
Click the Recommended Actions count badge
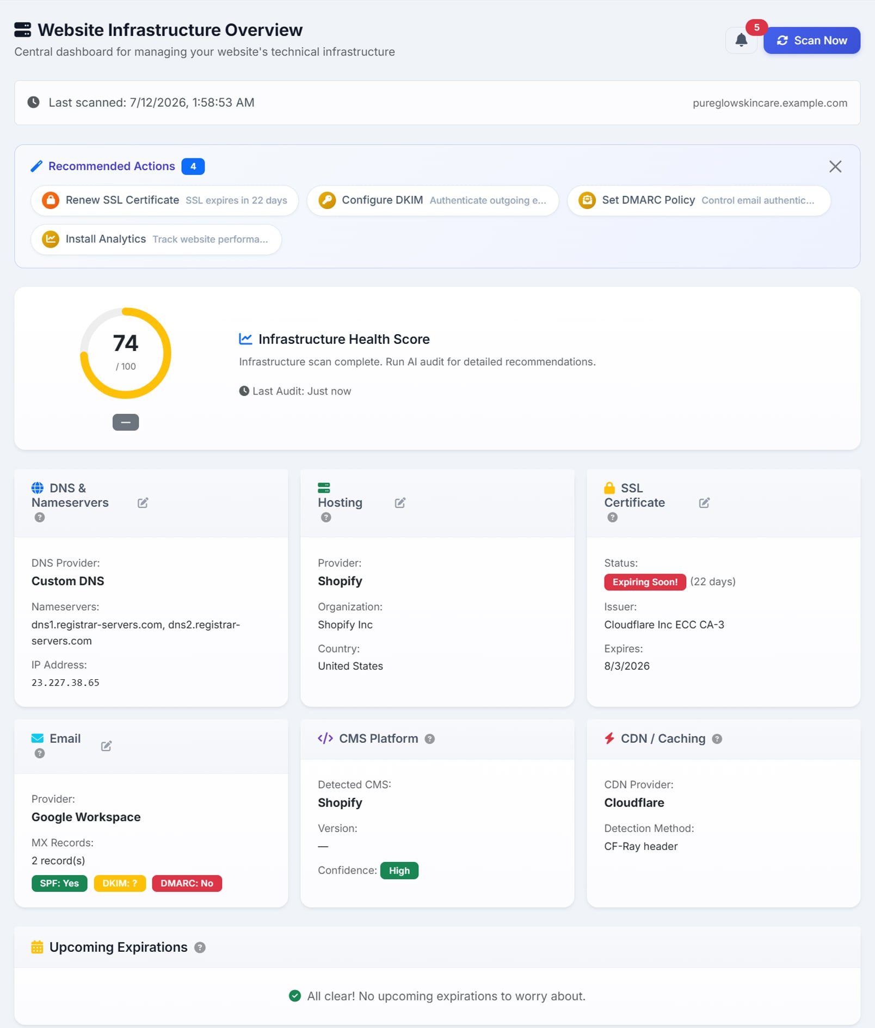point(193,167)
